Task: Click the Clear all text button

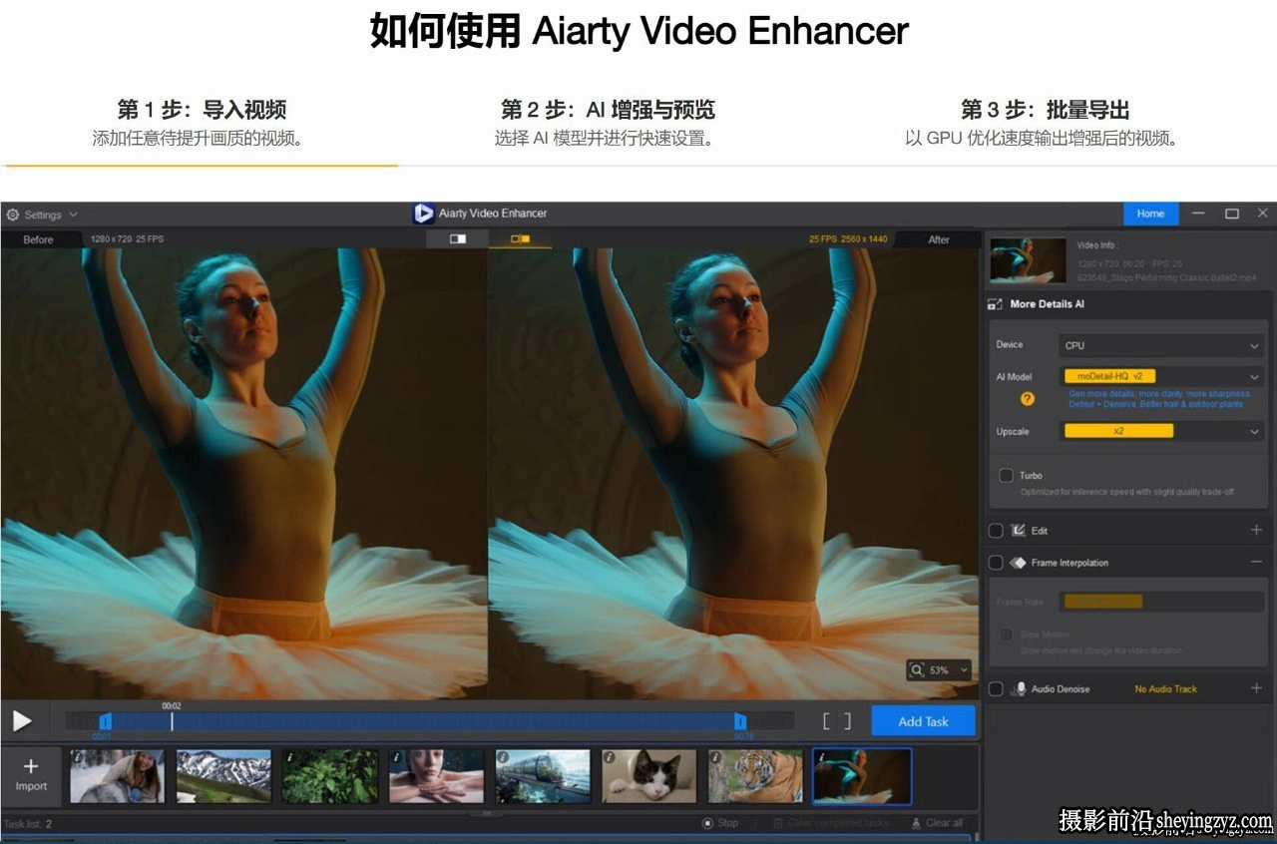Action: click(x=944, y=823)
